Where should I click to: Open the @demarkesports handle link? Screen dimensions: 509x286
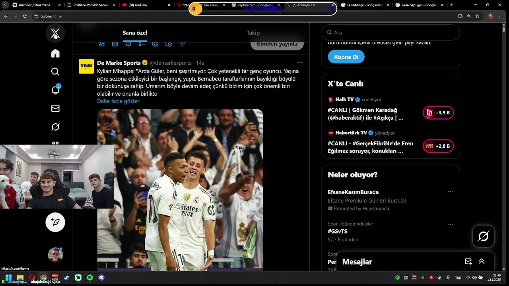click(x=171, y=63)
